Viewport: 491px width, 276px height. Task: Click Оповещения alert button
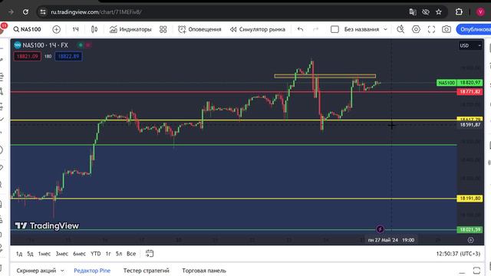coord(199,29)
